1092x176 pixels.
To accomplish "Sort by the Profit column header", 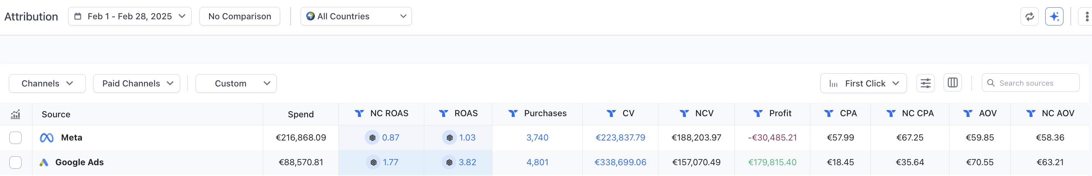I will click(x=779, y=113).
